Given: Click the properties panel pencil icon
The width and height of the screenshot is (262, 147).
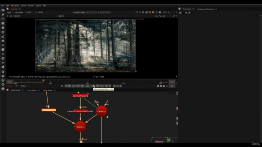Looking at the screenshot, I should [x=189, y=13].
